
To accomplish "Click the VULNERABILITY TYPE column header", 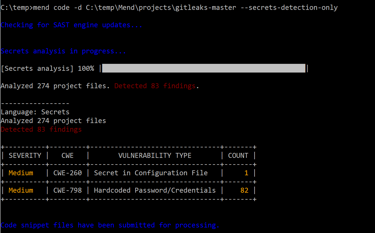I will click(155, 156).
